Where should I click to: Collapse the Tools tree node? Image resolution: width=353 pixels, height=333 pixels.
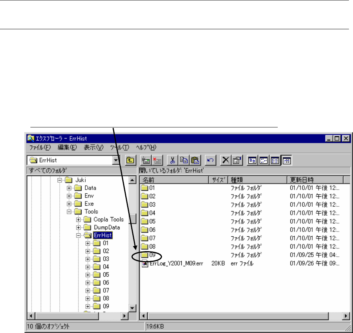69,212
